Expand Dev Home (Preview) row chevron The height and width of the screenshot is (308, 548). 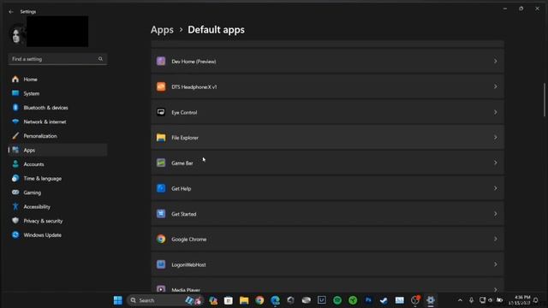(x=495, y=61)
